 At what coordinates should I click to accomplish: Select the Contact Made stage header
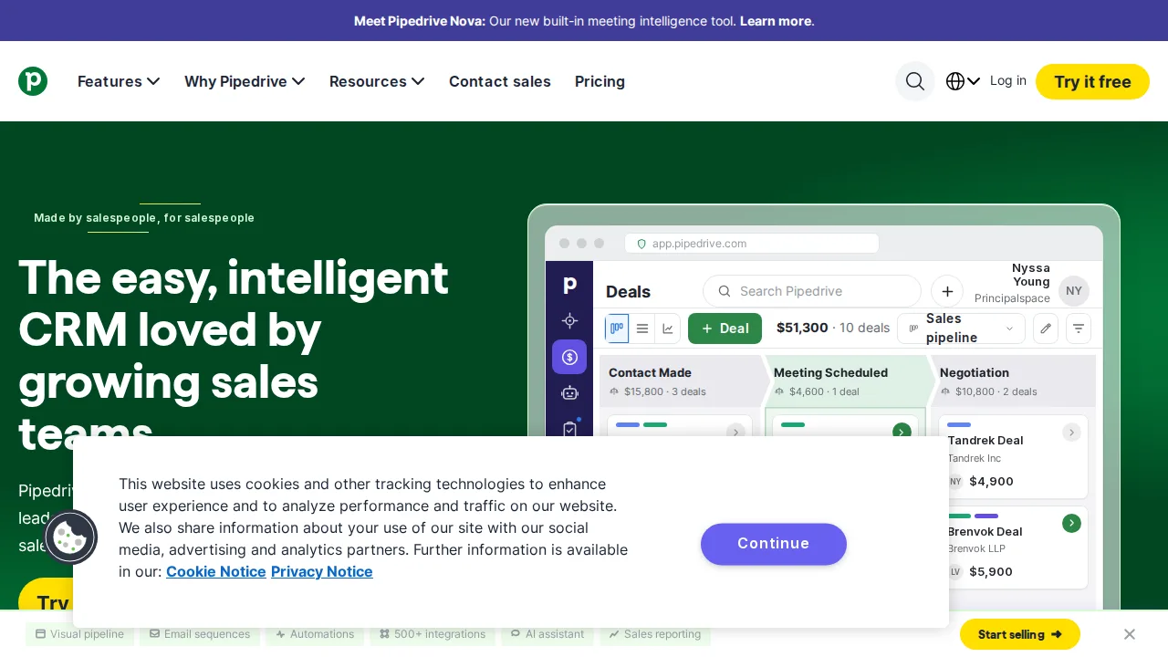pyautogui.click(x=681, y=381)
